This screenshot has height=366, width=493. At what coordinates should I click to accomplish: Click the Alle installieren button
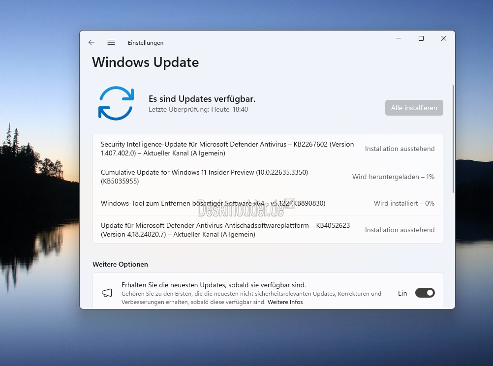(414, 108)
